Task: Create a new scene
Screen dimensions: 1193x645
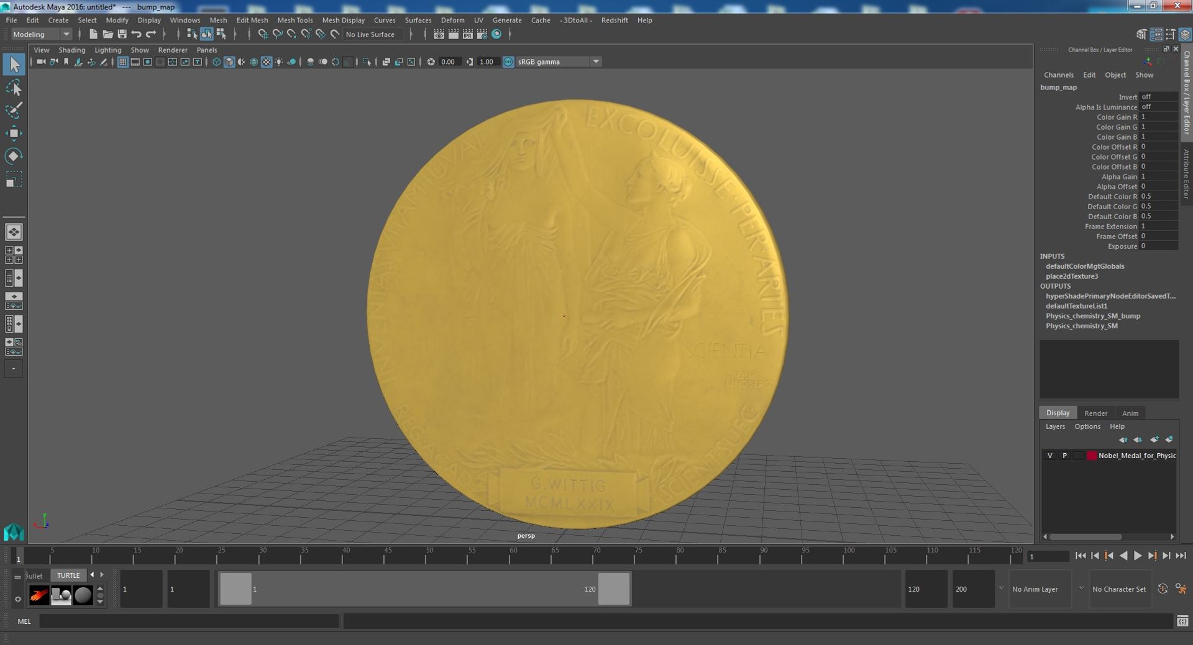Action: pyautogui.click(x=93, y=34)
